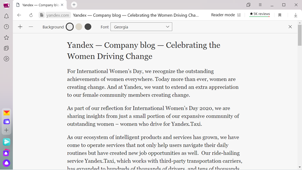The width and height of the screenshot is (302, 170).
Task: Open the notifications bell in sidebar
Action: (x=6, y=16)
